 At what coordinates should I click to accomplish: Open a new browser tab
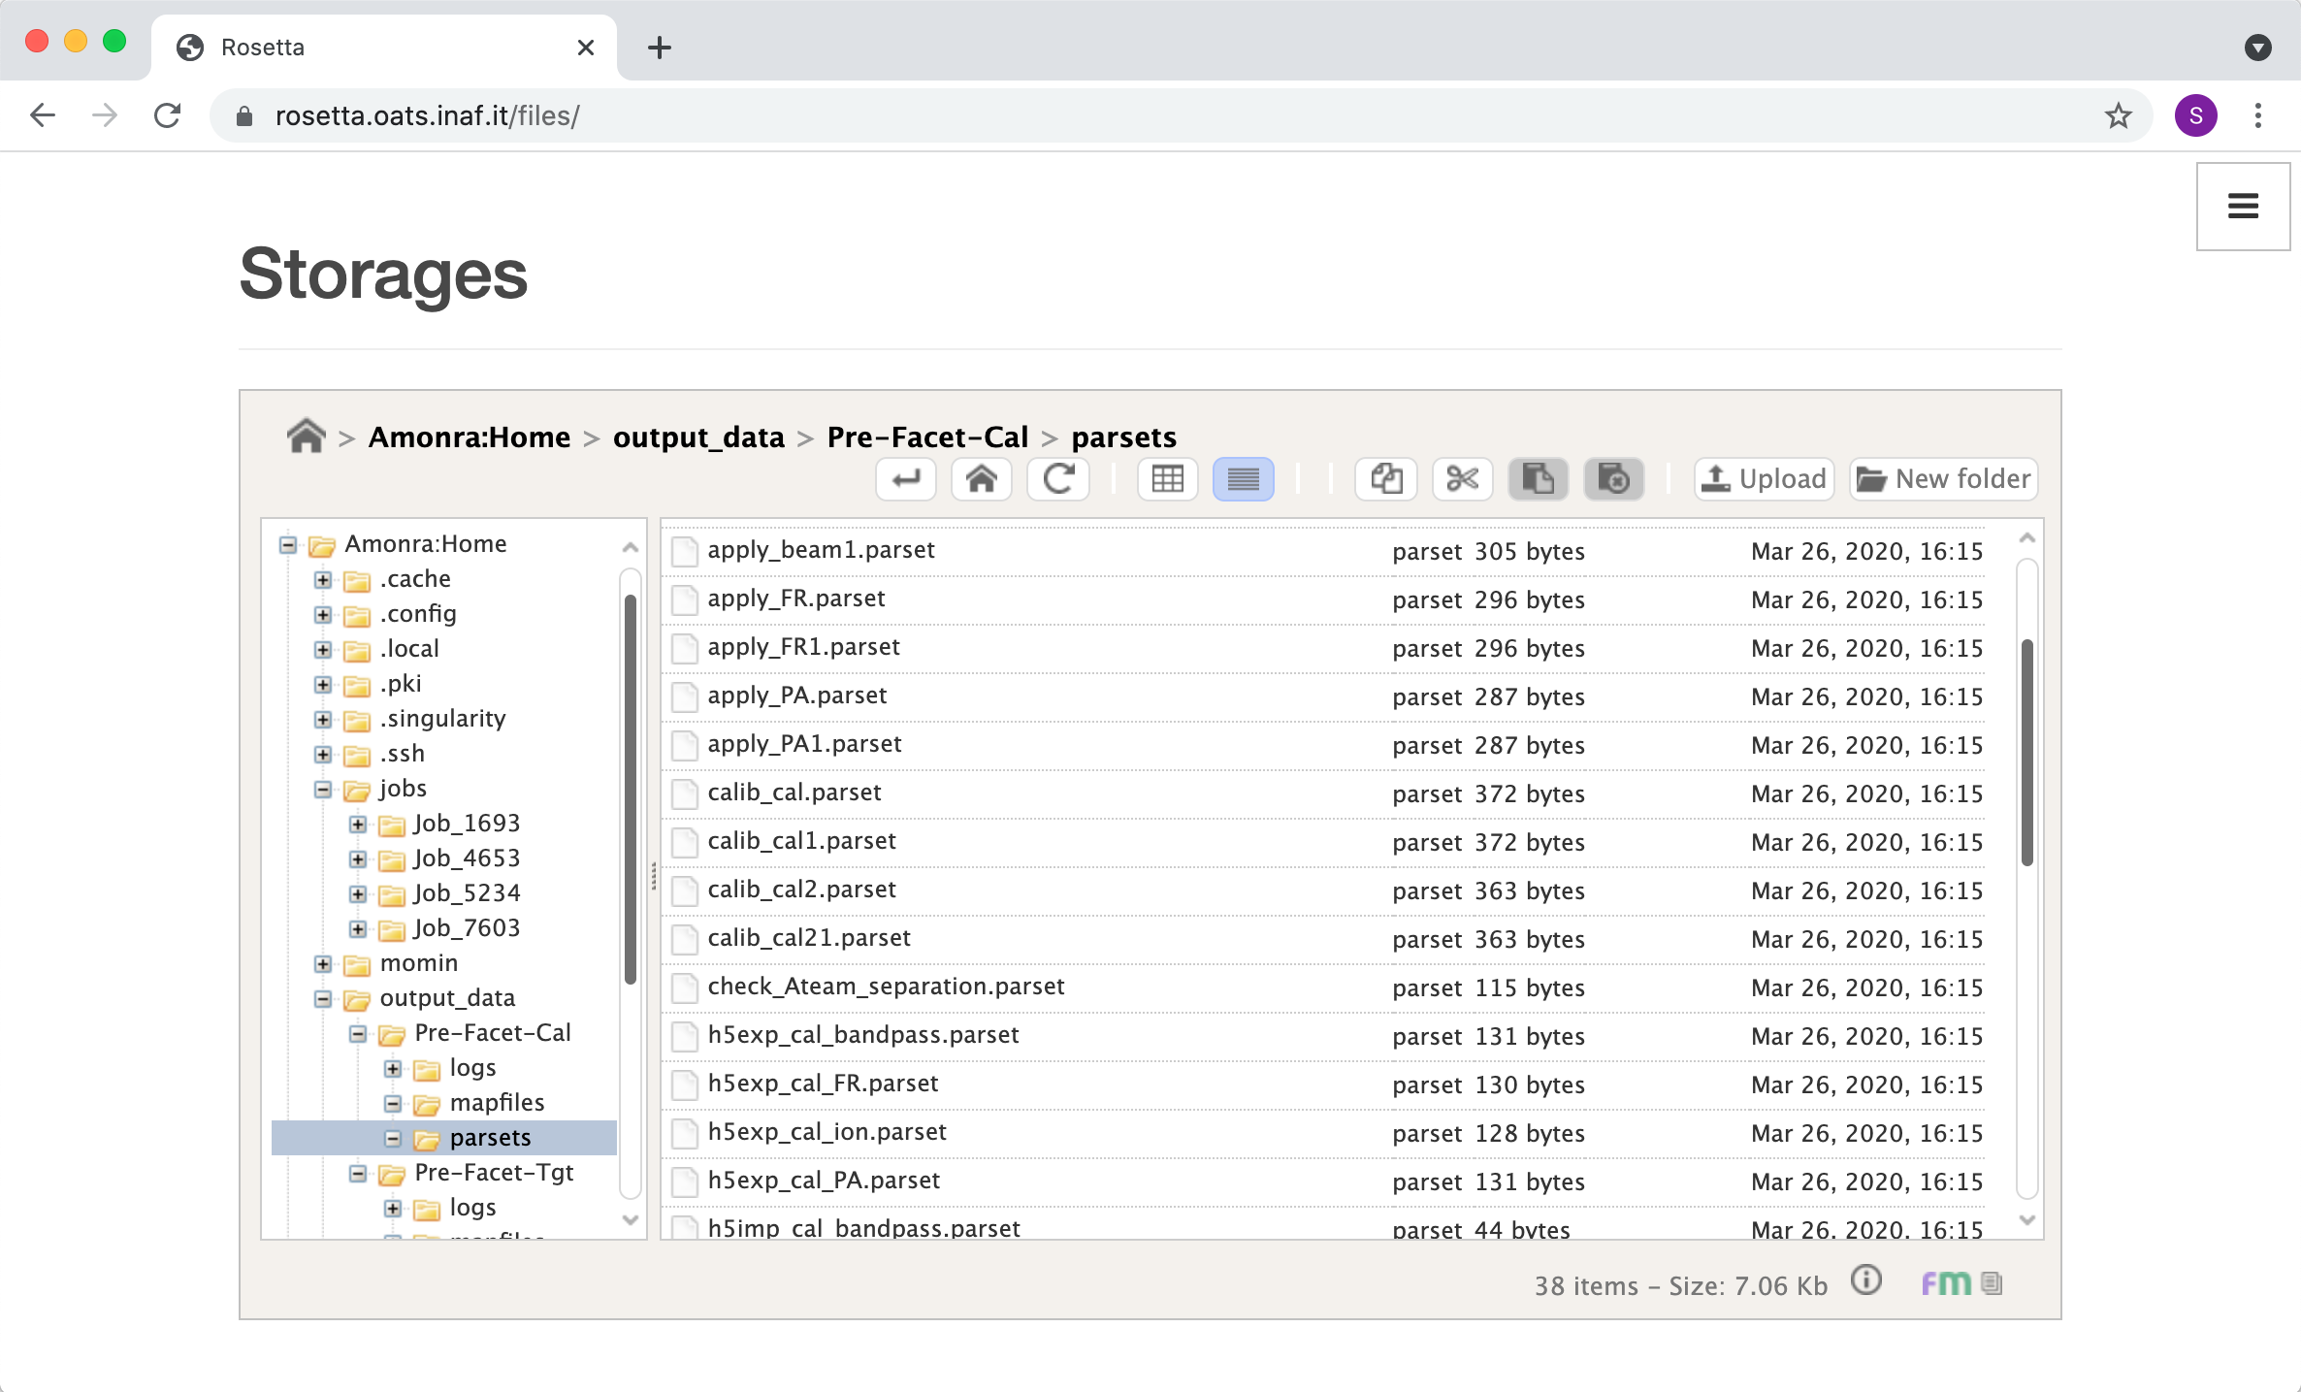[x=660, y=47]
